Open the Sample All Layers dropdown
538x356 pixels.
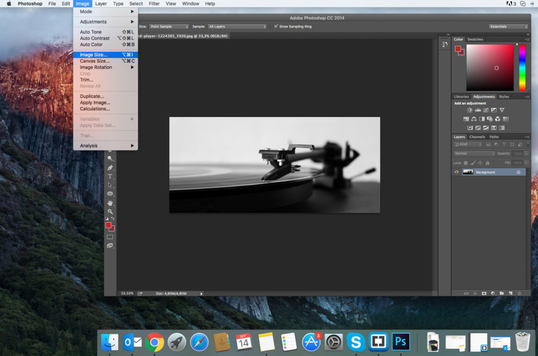pyautogui.click(x=237, y=26)
